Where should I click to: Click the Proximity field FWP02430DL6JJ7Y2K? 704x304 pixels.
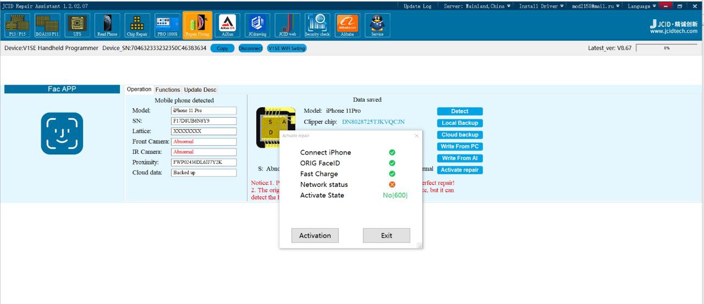(x=204, y=162)
